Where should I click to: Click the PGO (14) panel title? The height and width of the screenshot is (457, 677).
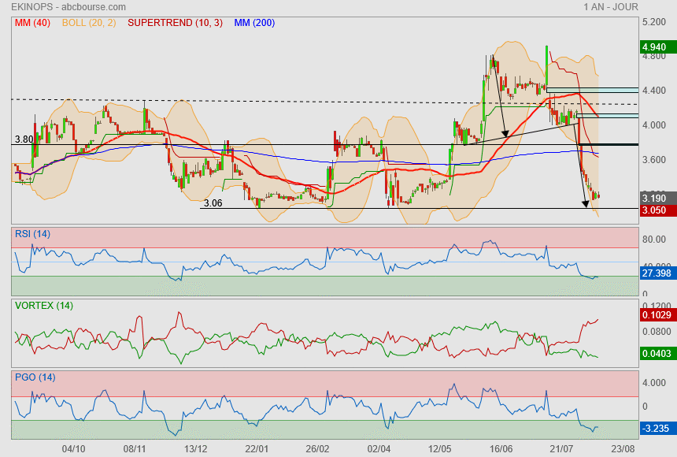click(35, 377)
